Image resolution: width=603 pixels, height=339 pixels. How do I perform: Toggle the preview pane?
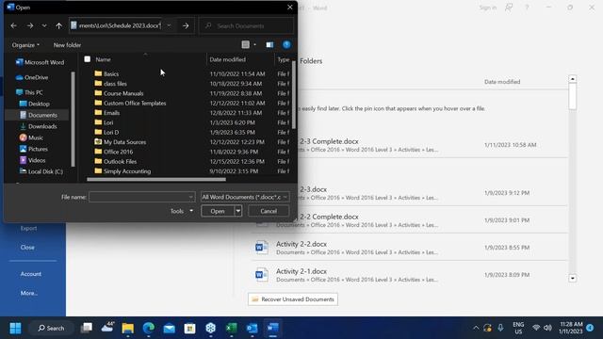(269, 45)
